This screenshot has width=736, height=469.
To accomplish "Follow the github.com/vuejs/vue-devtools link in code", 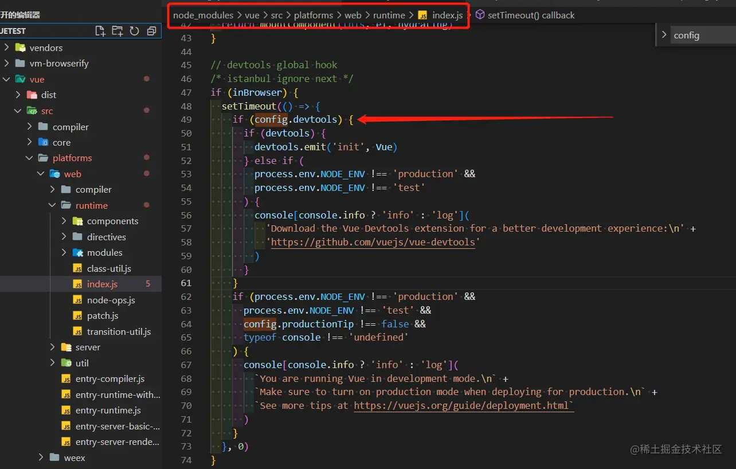I will [x=373, y=242].
